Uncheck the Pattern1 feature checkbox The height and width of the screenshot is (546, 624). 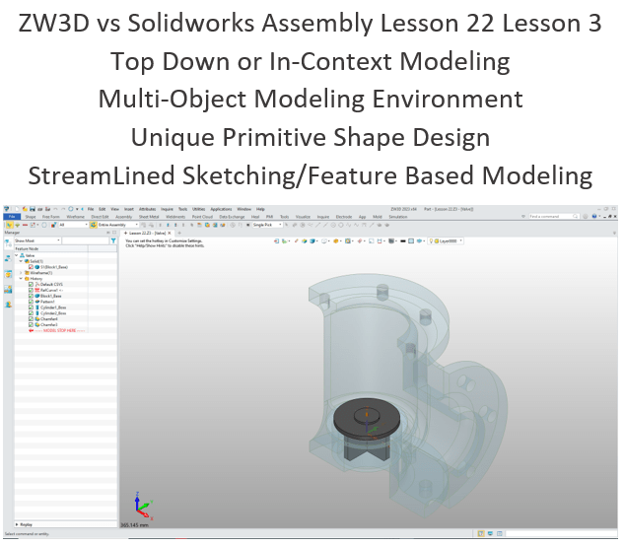(32, 301)
